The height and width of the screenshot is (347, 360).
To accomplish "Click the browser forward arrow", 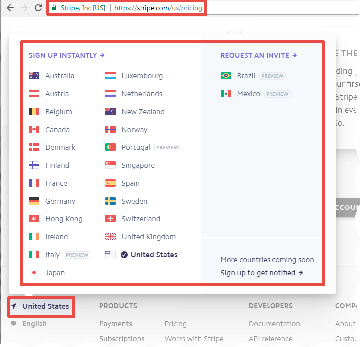I will (24, 8).
